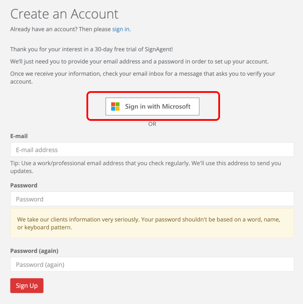Viewport: 303px width, 304px height.
Task: Click the Password (again) label
Action: point(34,251)
